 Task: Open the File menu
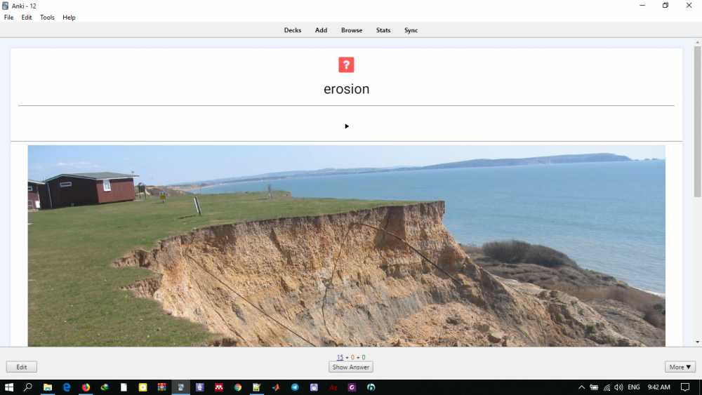(8, 18)
